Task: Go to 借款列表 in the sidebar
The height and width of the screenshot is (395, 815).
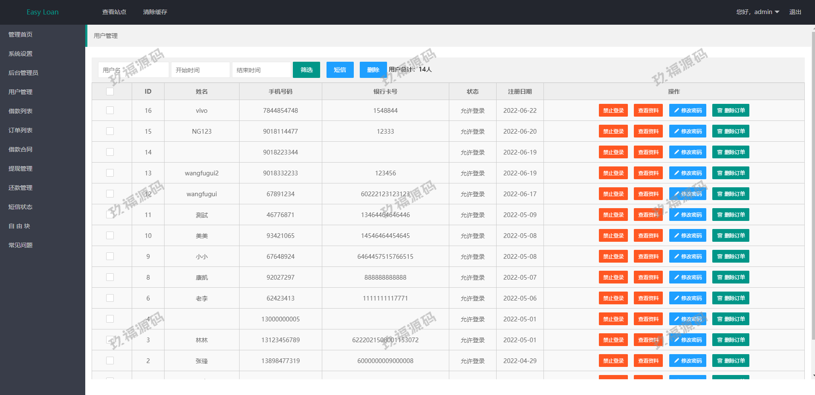Action: tap(20, 111)
